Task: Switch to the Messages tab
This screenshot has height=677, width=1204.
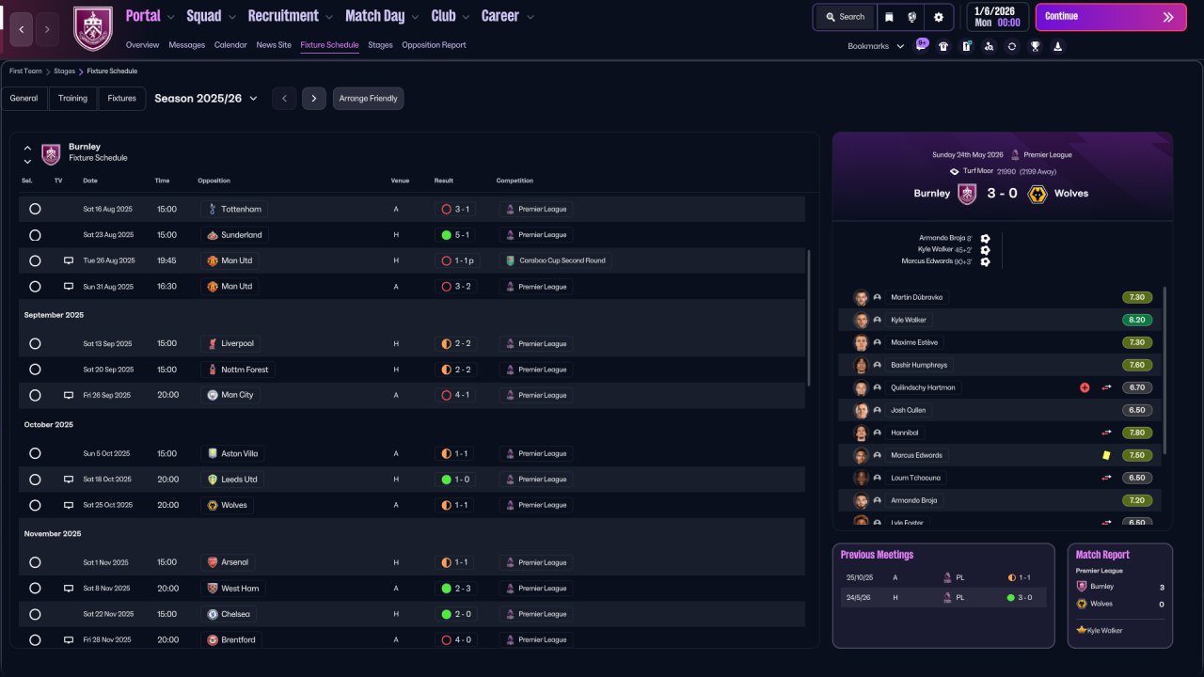Action: pyautogui.click(x=186, y=45)
